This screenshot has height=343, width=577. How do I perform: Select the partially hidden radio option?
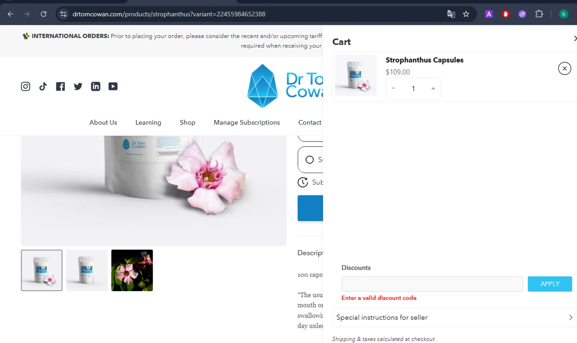[310, 160]
